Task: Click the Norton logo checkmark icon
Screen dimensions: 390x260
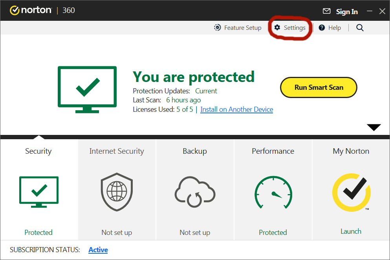Action: point(15,11)
